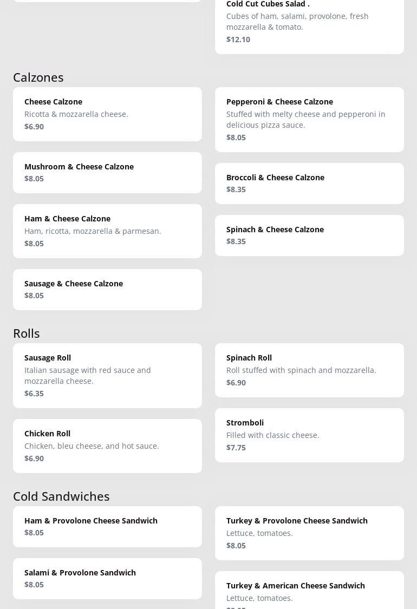Click the Calzones section heading
This screenshot has width=417, height=609.
tap(38, 77)
